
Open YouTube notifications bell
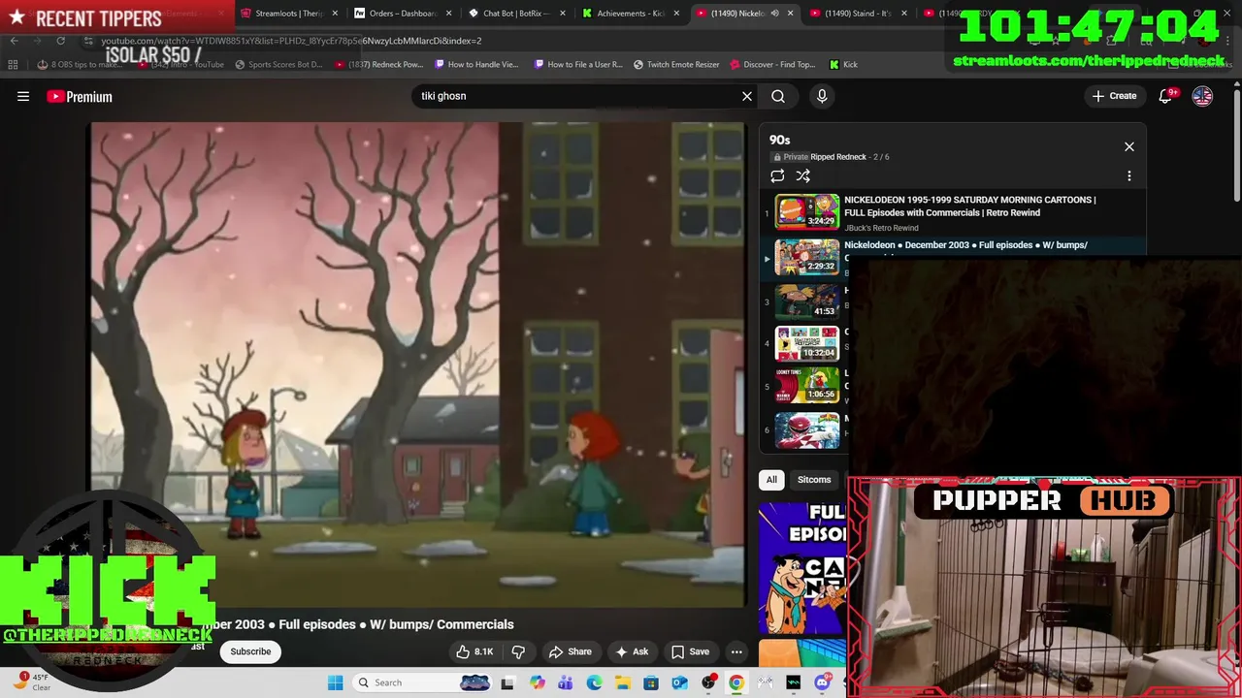coord(1166,96)
